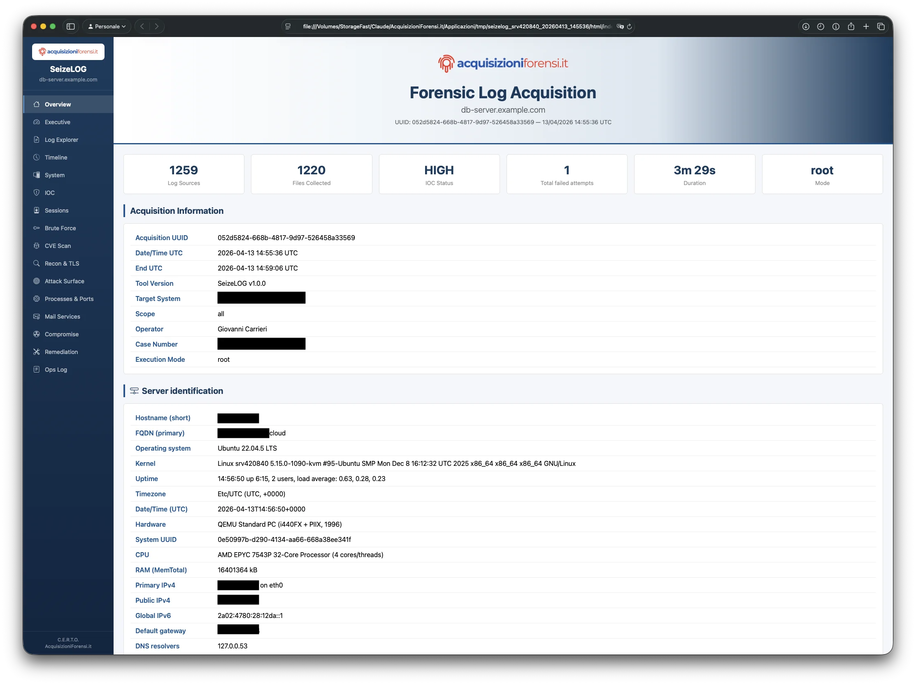Screen dimensions: 916x685
Task: Click the Sessions sidebar icon
Action: (37, 210)
